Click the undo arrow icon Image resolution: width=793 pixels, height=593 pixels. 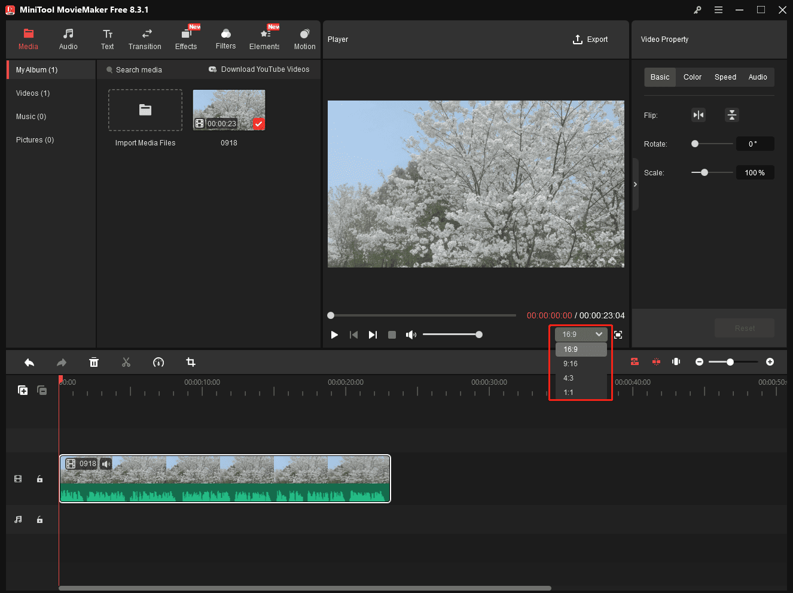click(29, 362)
